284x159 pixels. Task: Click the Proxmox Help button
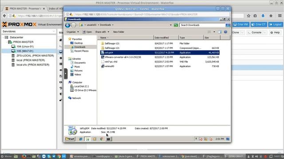pos(275,33)
